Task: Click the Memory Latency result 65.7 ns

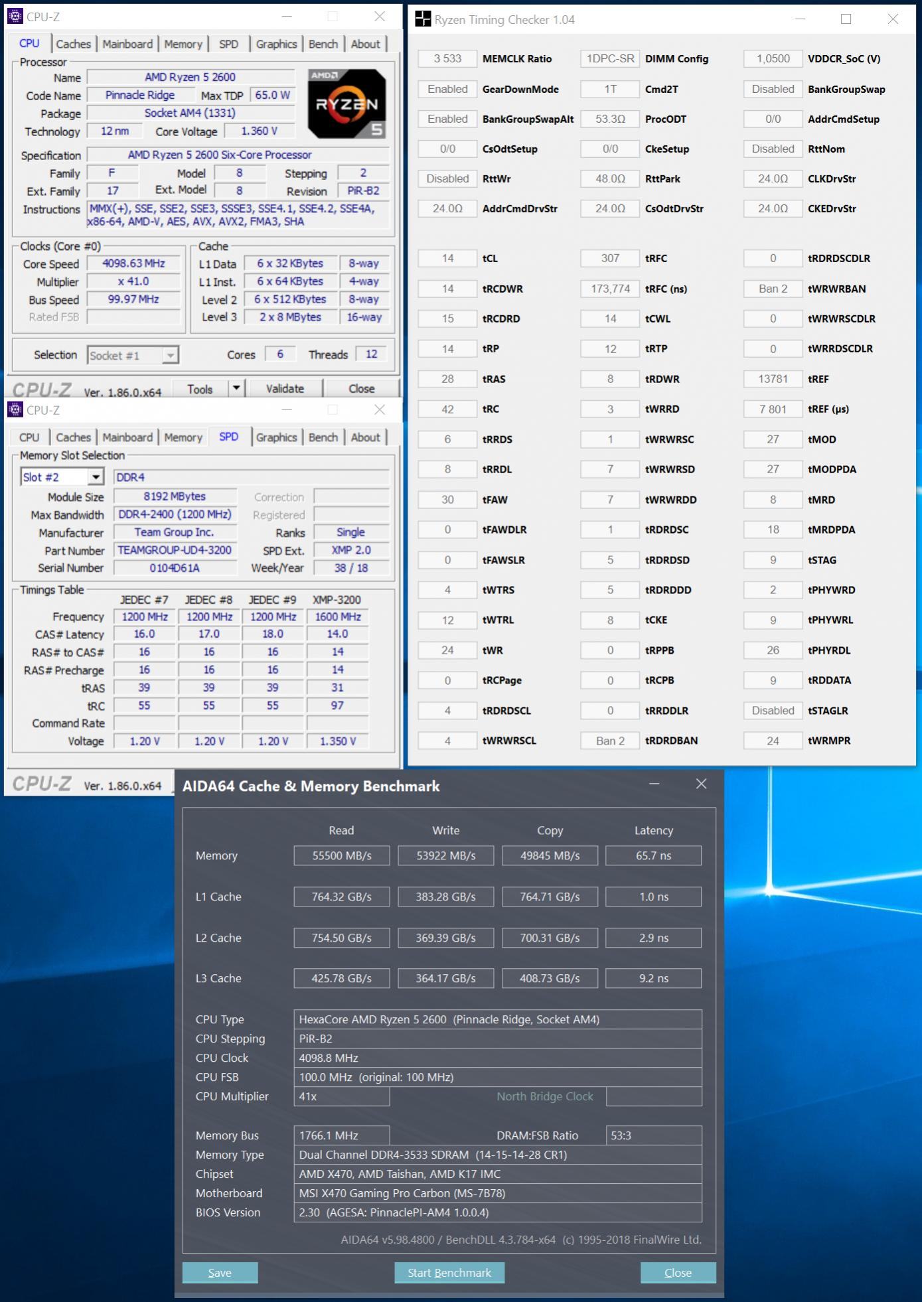Action: (x=654, y=856)
